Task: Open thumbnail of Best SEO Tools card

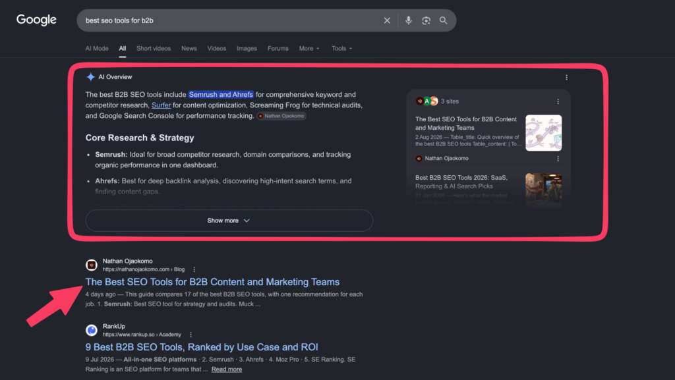Action: (544, 133)
